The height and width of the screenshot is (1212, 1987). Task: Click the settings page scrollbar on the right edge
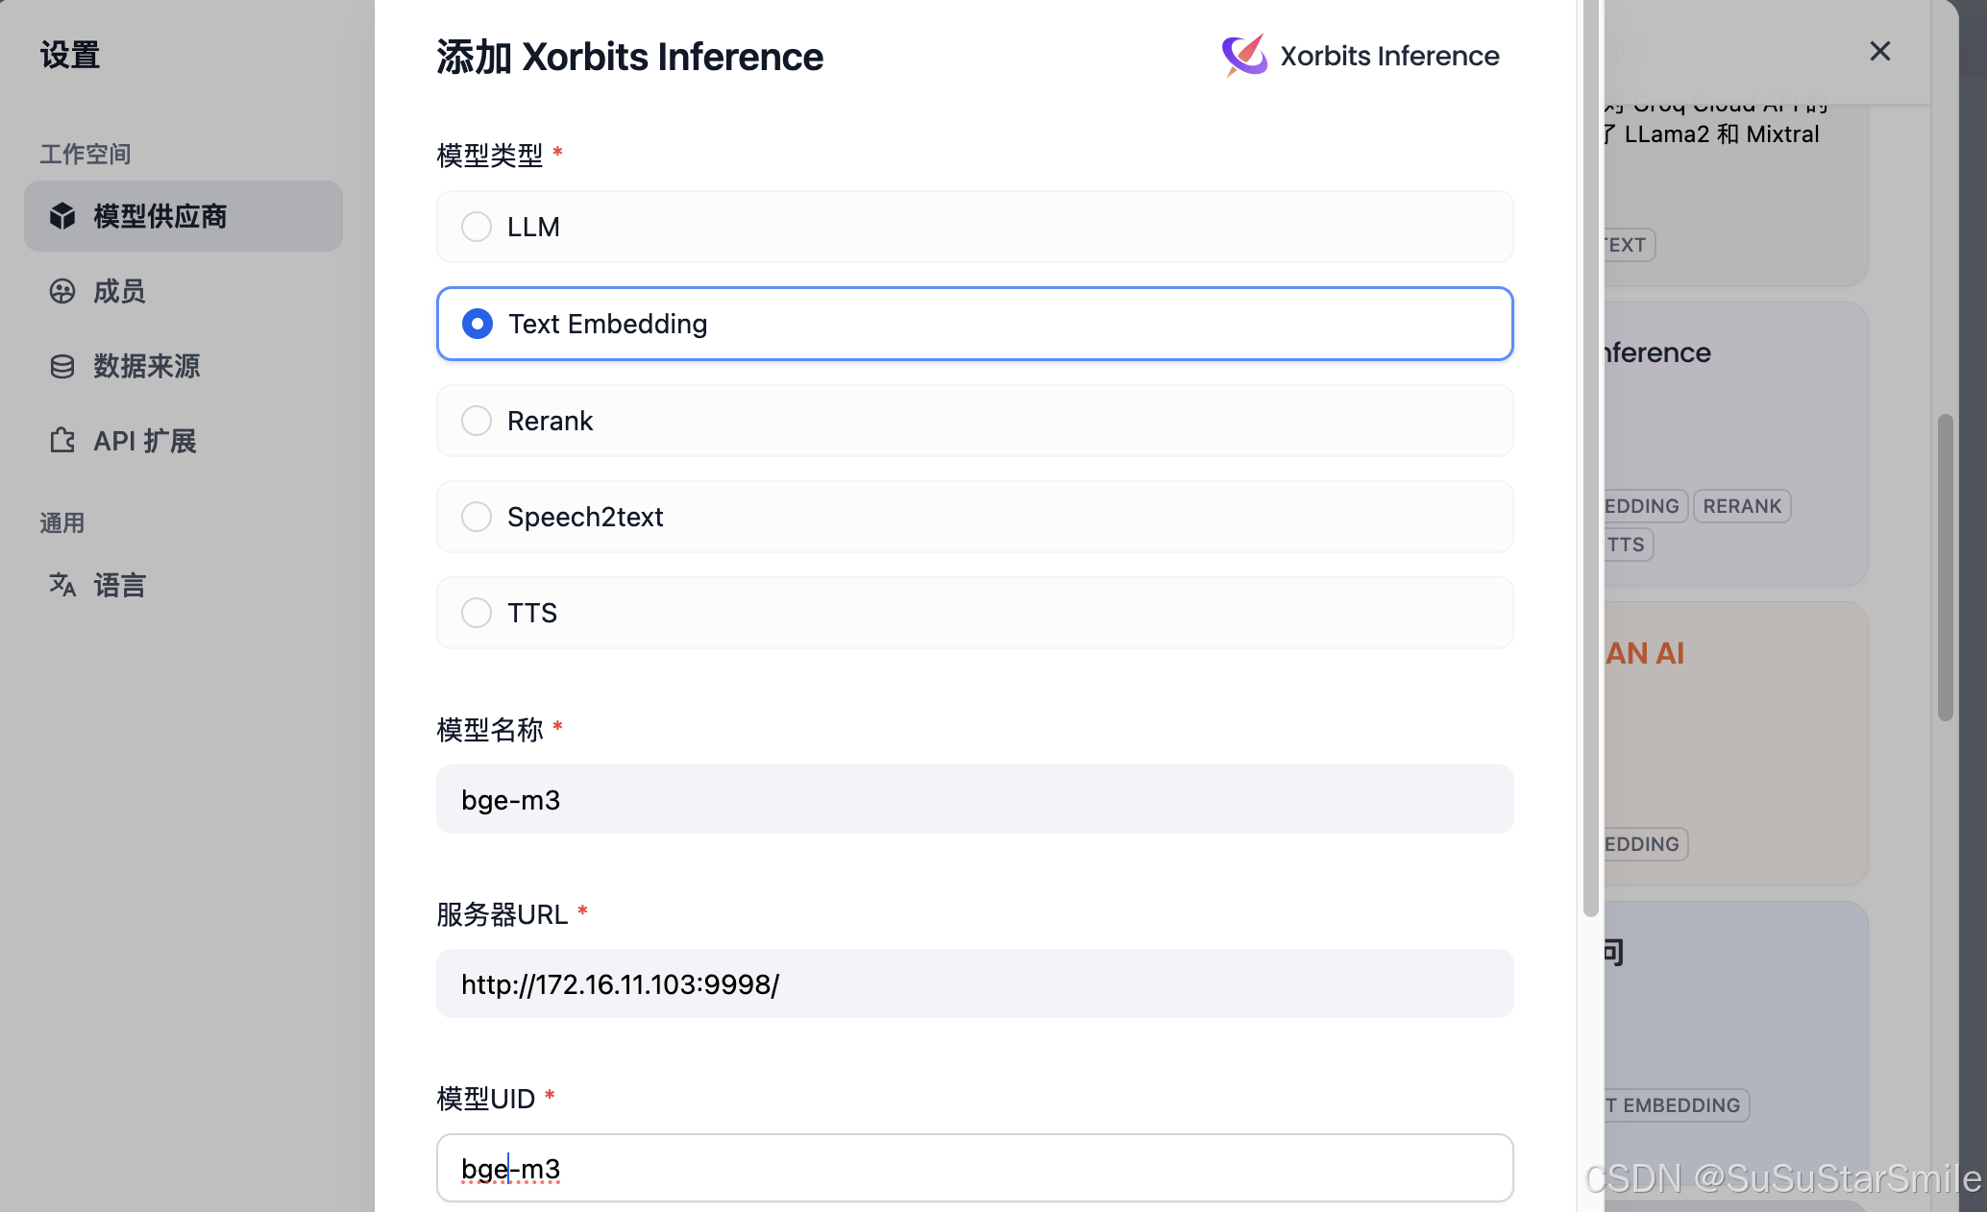coord(1946,567)
